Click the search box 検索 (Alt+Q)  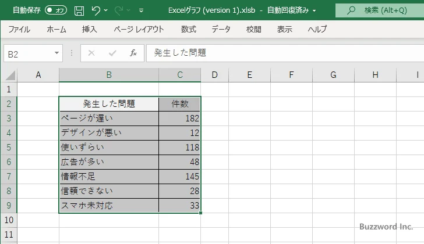(380, 10)
